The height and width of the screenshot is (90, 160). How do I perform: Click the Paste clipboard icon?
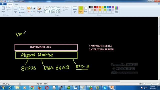coord(3,8)
